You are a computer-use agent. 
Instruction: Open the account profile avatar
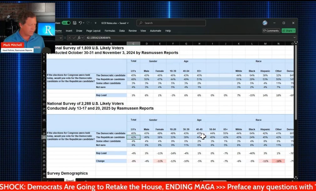click(x=265, y=23)
